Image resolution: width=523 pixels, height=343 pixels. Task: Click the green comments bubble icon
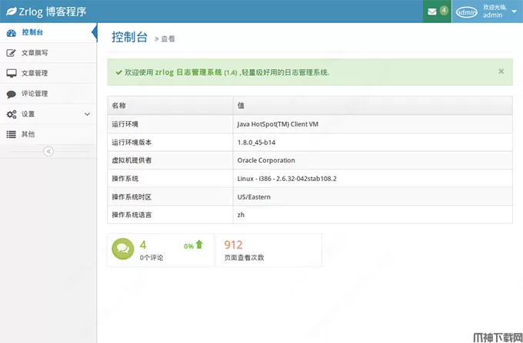[x=123, y=249]
